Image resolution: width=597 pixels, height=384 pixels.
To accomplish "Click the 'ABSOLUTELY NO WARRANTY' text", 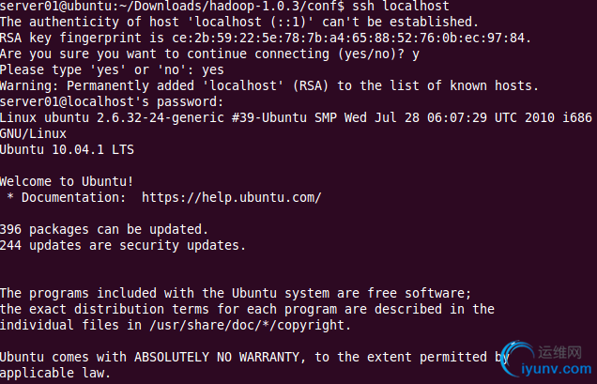I will (217, 357).
